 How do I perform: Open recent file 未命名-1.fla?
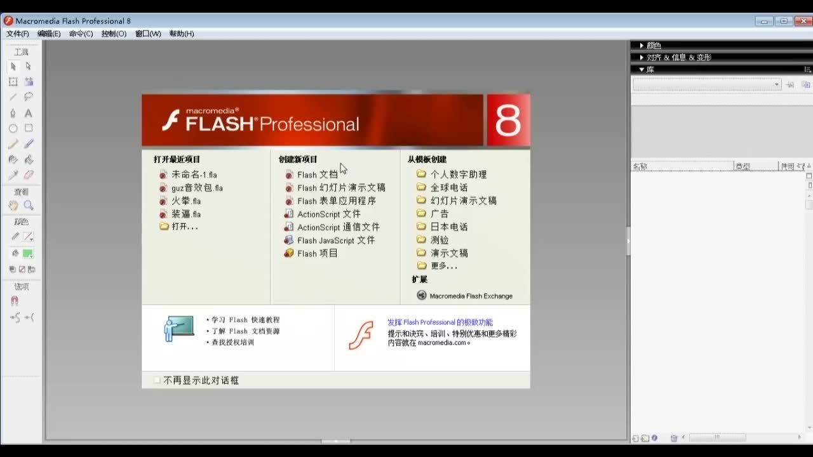188,175
